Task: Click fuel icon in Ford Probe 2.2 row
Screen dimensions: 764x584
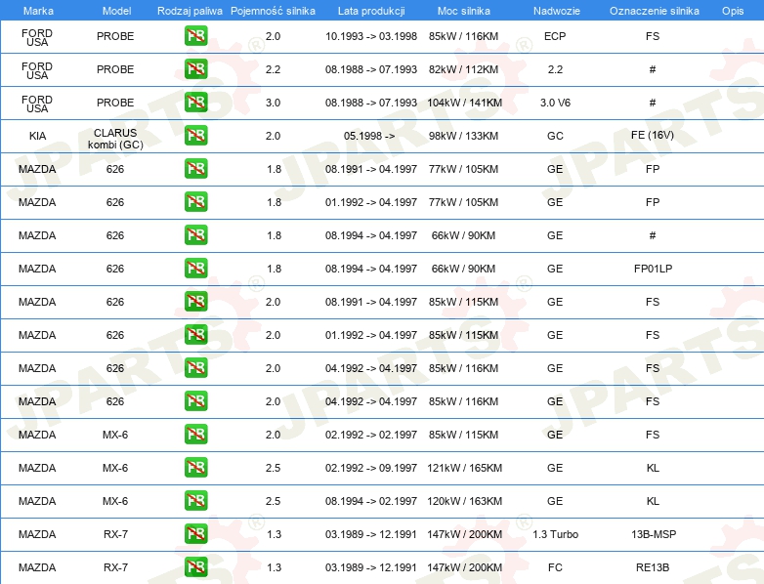Action: pyautogui.click(x=195, y=69)
